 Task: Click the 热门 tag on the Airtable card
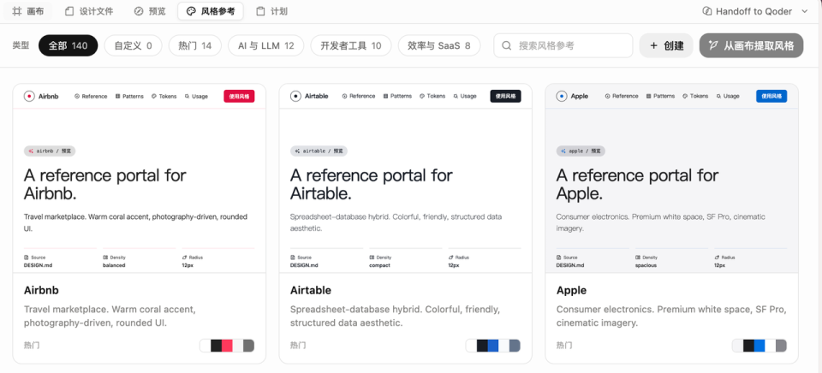point(298,346)
